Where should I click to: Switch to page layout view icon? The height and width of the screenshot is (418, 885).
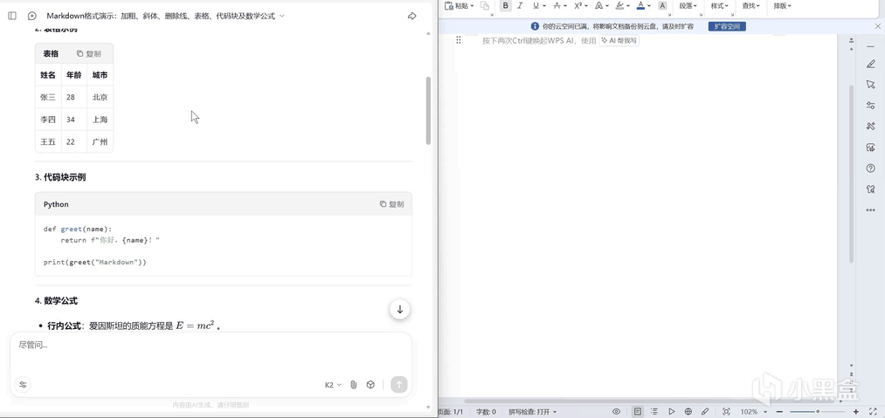coord(637,412)
